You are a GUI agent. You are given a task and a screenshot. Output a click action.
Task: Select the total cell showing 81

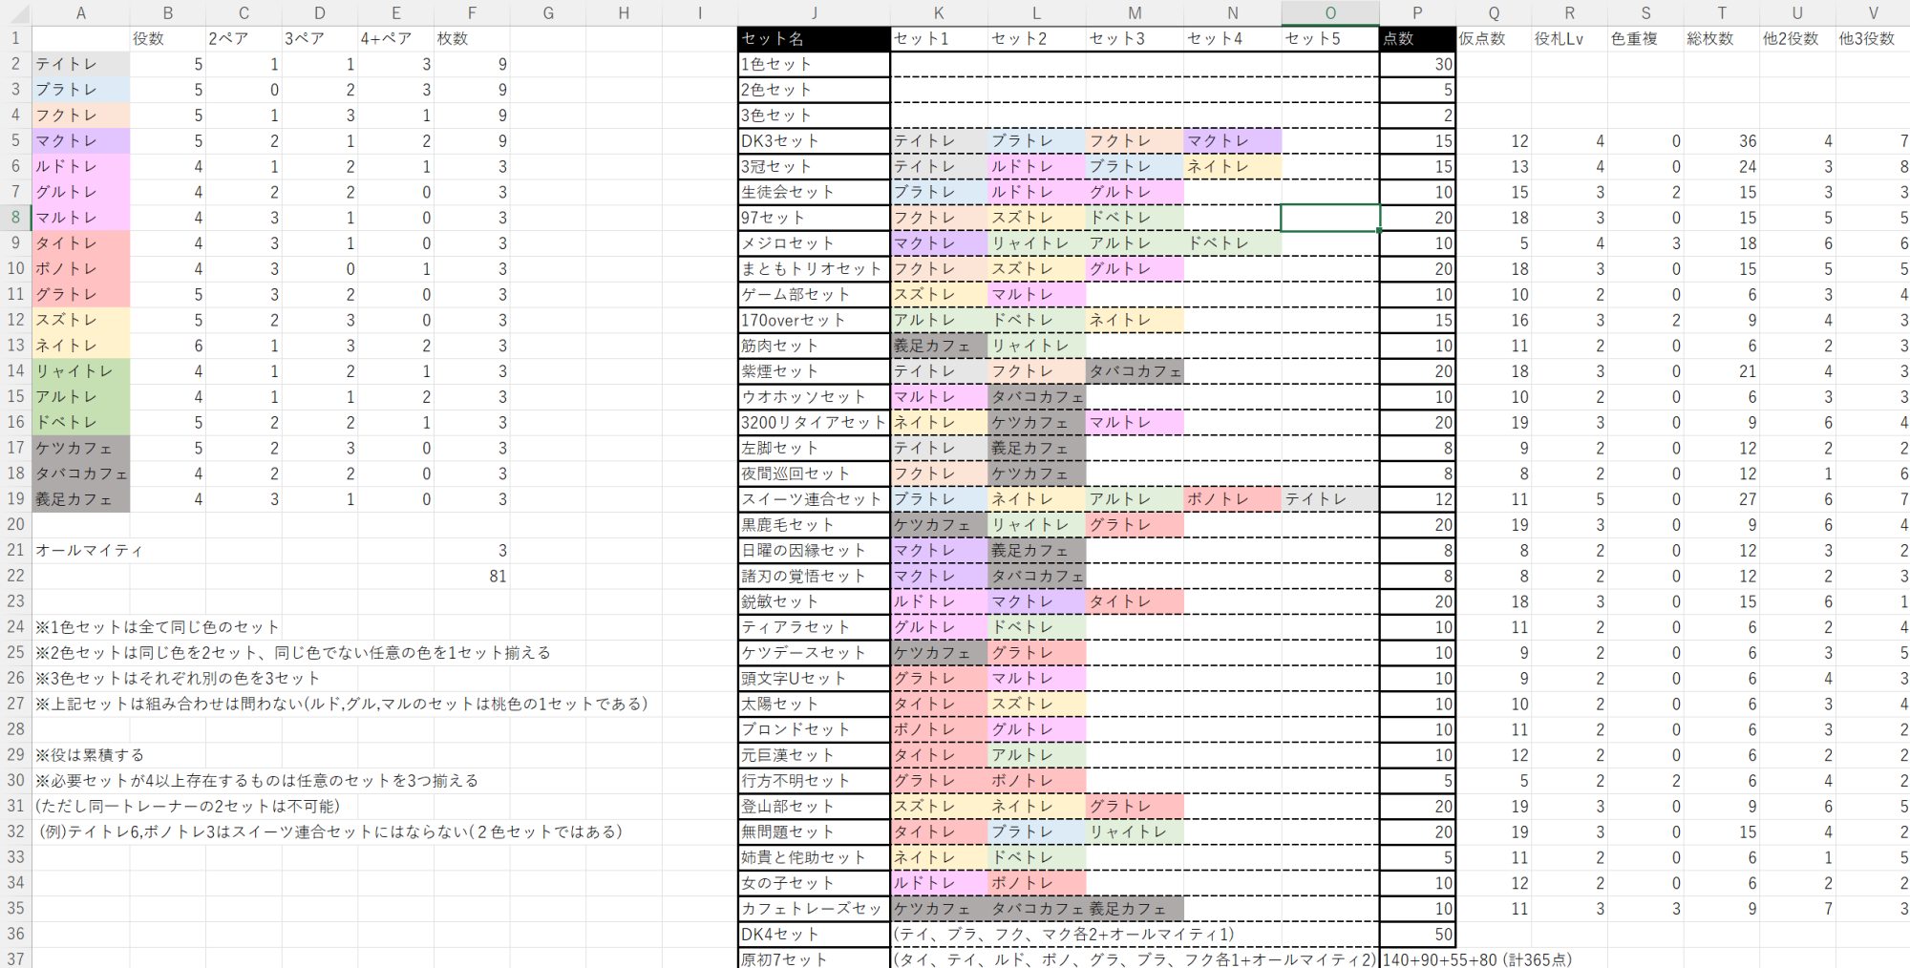click(472, 577)
